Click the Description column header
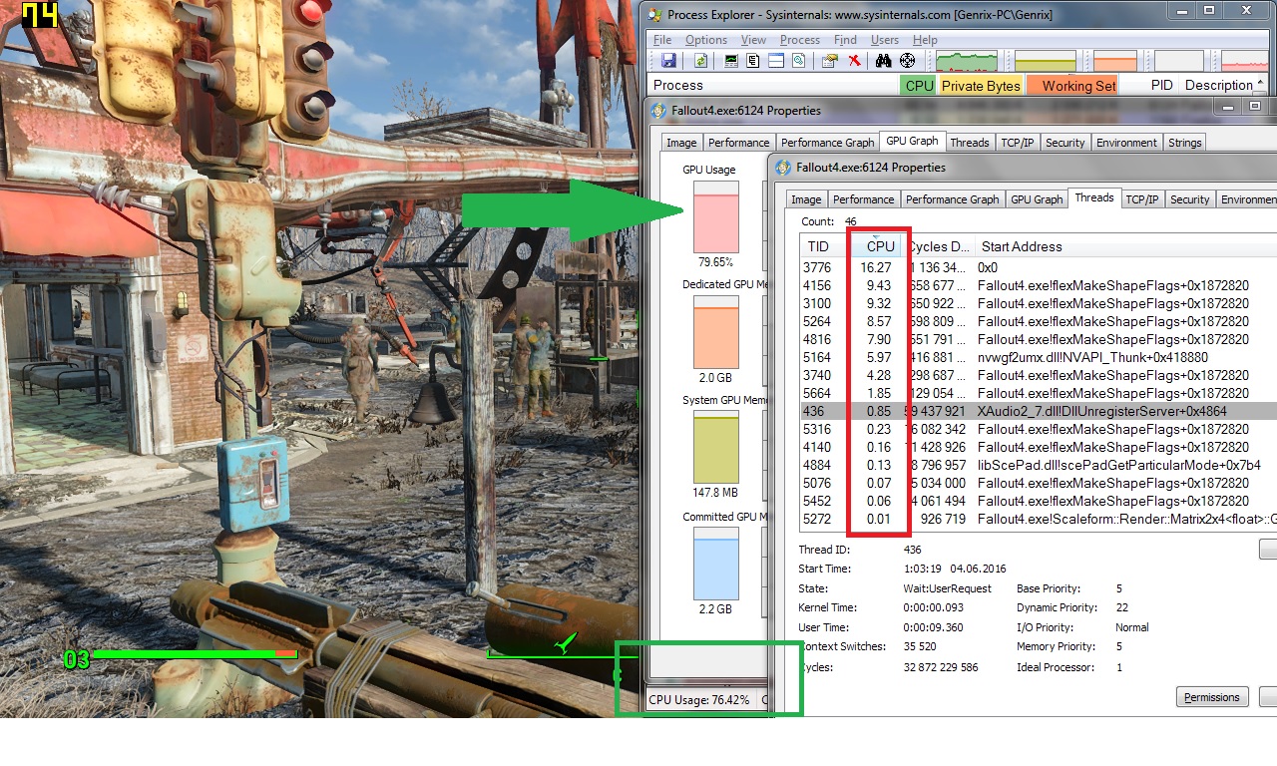Screen dimensions: 1277x766 click(x=1219, y=86)
